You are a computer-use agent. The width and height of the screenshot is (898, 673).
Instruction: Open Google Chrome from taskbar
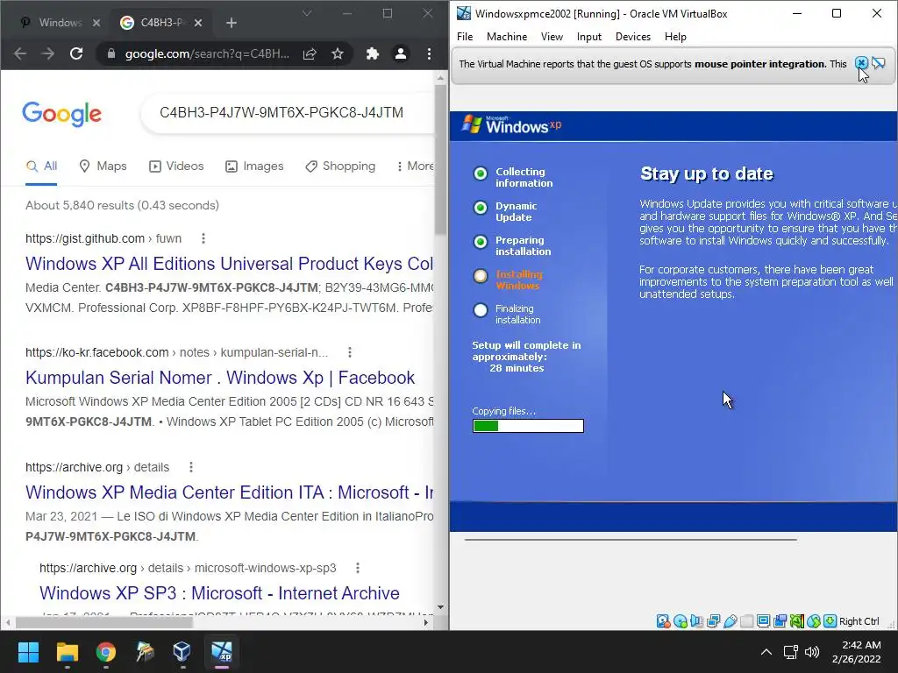point(106,652)
